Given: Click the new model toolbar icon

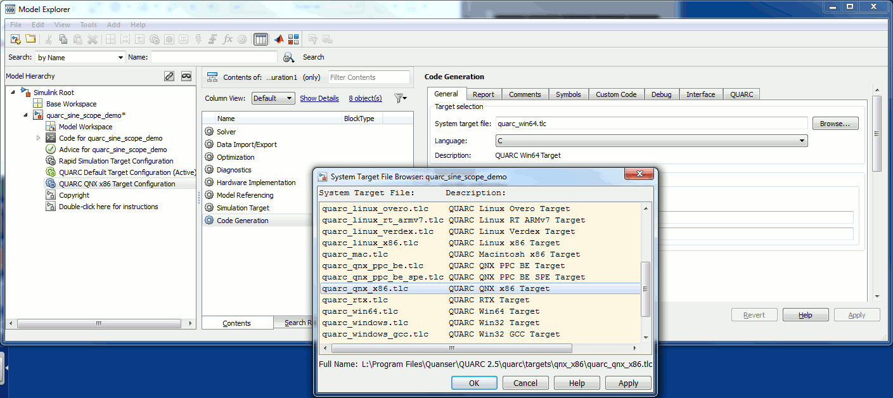Looking at the screenshot, I should pos(16,39).
